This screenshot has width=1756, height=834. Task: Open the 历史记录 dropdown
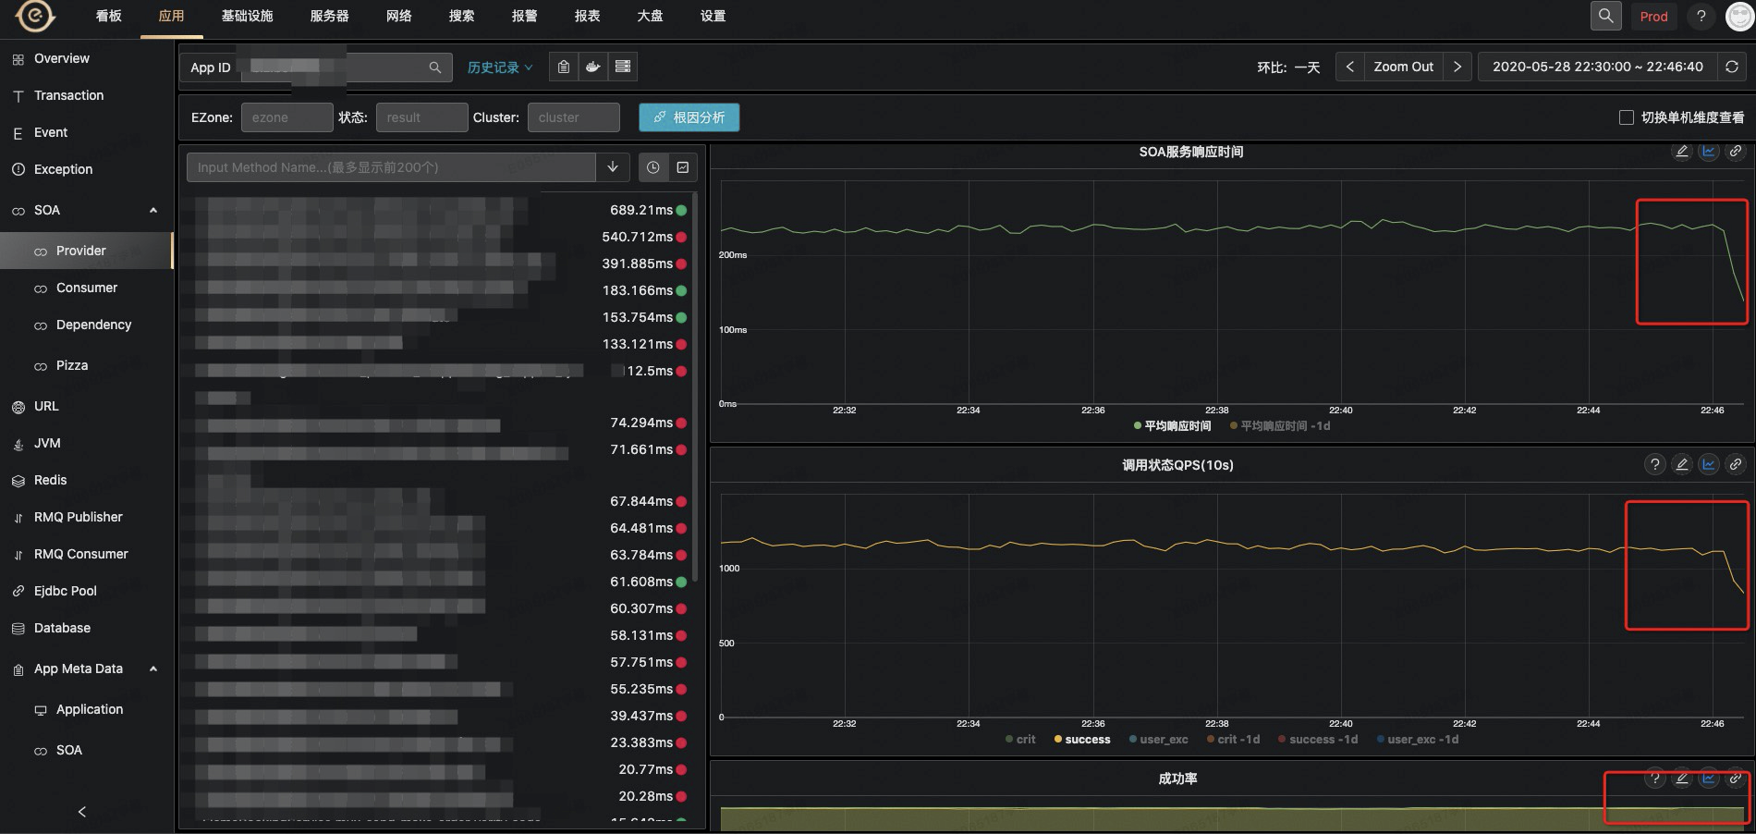pyautogui.click(x=500, y=67)
